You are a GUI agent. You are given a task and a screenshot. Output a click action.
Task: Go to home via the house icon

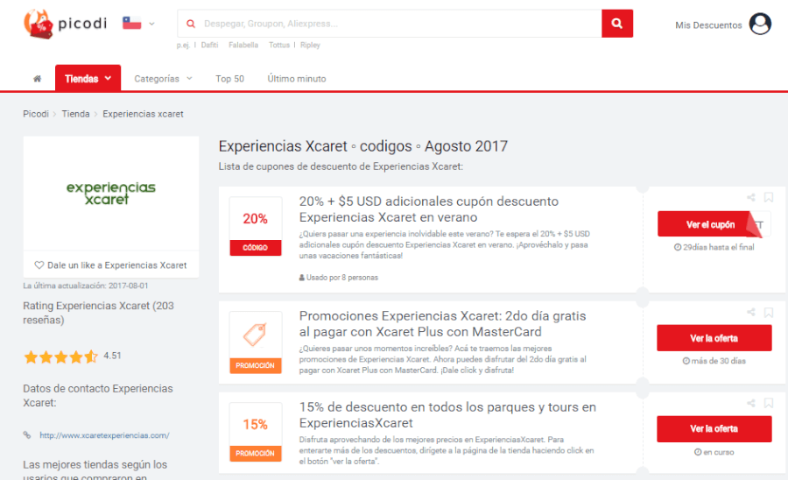coord(38,79)
